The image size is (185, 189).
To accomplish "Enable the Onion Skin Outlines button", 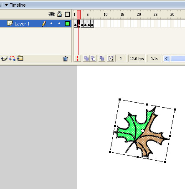I will pos(93,58).
